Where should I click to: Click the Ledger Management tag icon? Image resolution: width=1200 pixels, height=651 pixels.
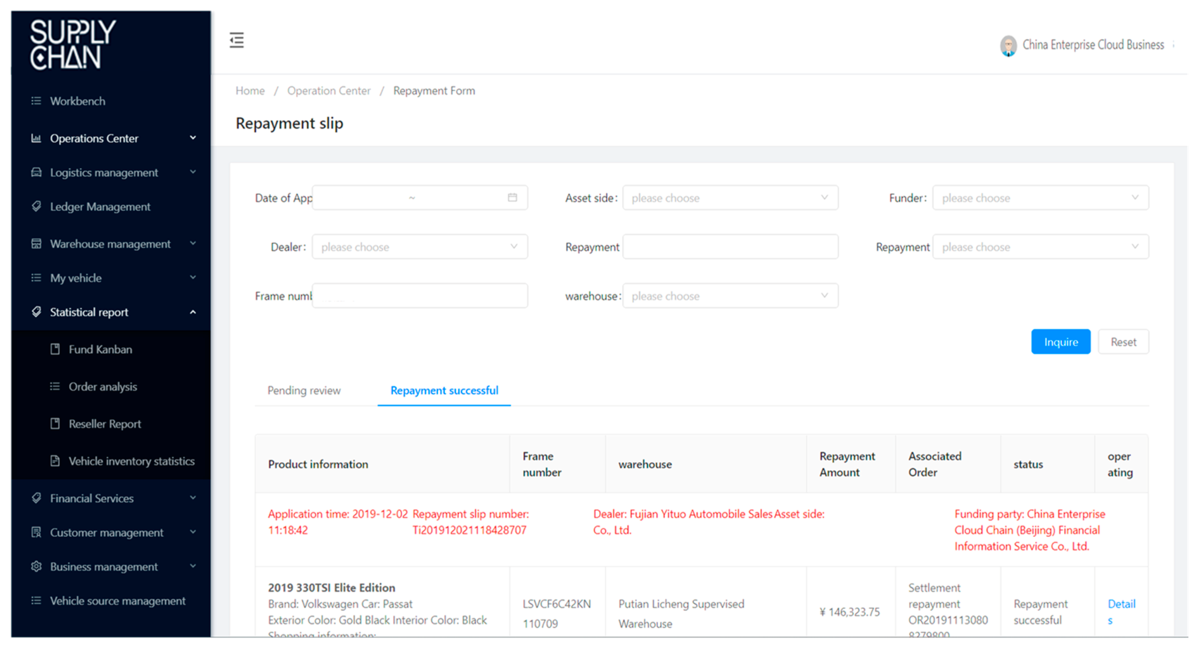(36, 206)
